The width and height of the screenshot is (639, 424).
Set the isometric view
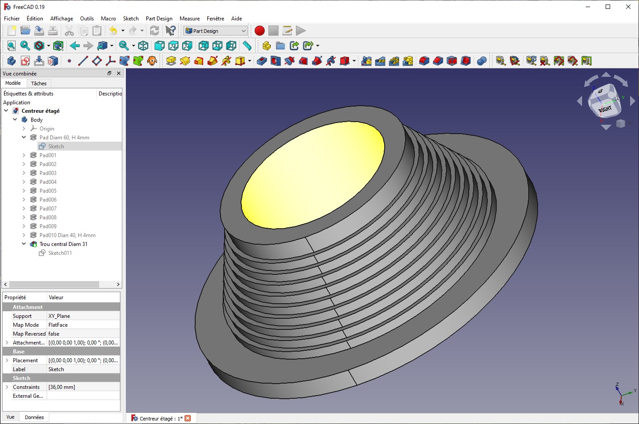(x=143, y=46)
